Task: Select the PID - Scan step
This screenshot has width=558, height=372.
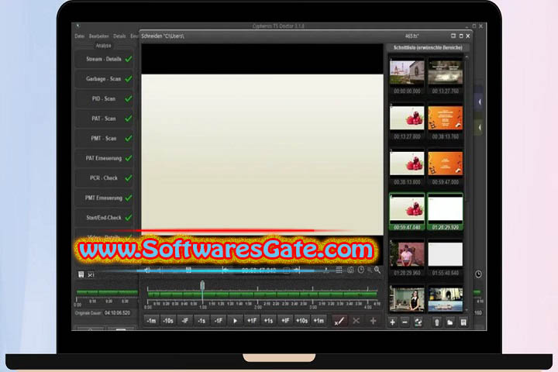Action: coord(105,99)
